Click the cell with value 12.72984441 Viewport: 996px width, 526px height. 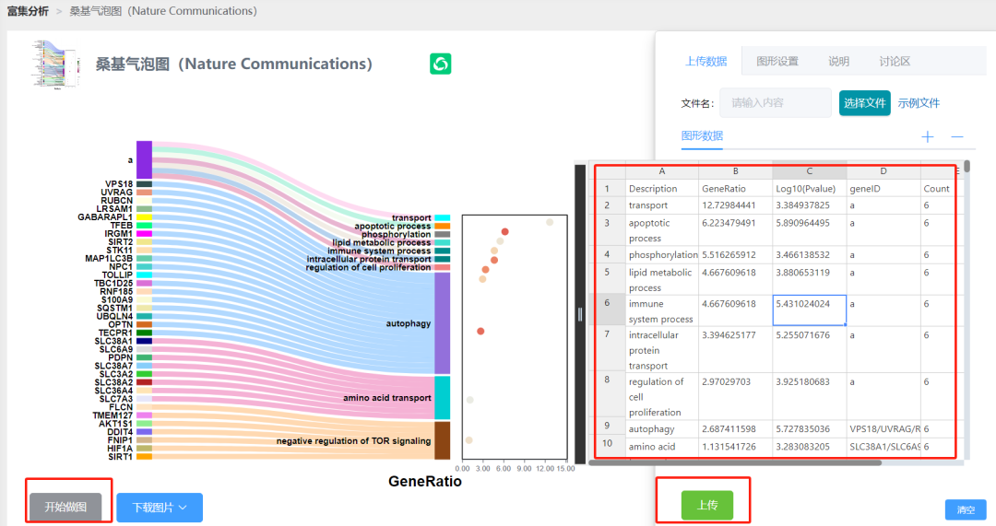[x=736, y=205]
